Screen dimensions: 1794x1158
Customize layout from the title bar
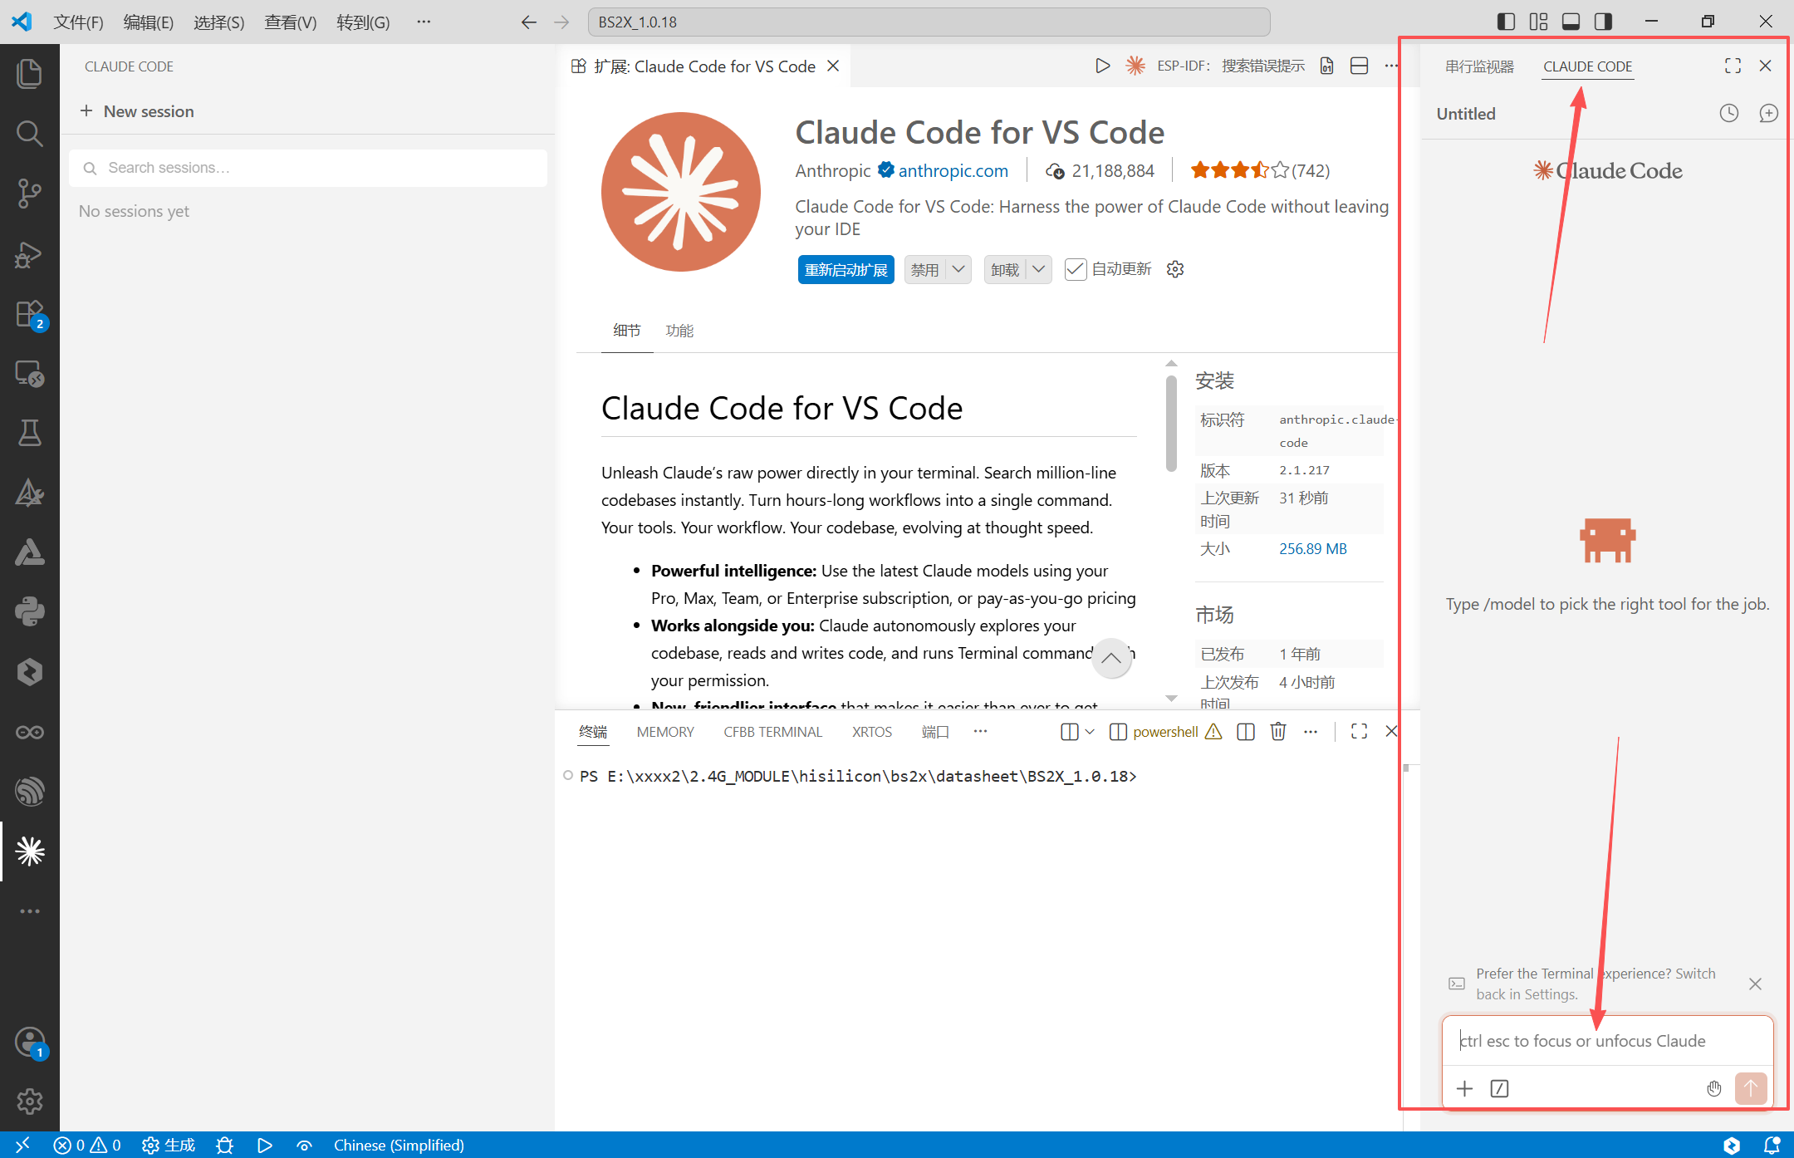[x=1538, y=22]
